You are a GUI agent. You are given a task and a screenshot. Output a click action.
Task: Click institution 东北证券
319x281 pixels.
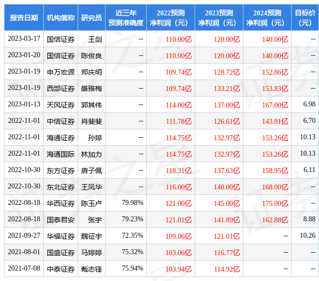coord(61,187)
